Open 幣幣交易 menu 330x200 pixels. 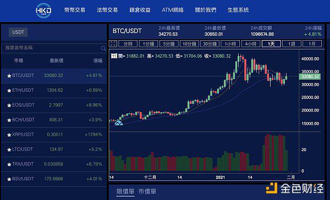pos(75,10)
